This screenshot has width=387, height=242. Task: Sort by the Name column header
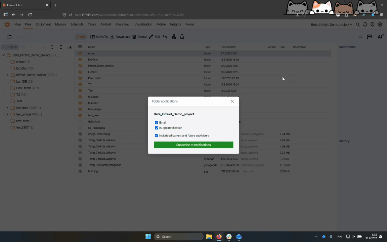pos(92,47)
